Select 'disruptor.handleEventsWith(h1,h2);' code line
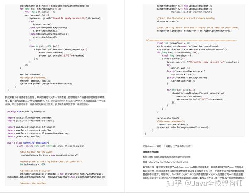249x193 pixels. pos(191,12)
